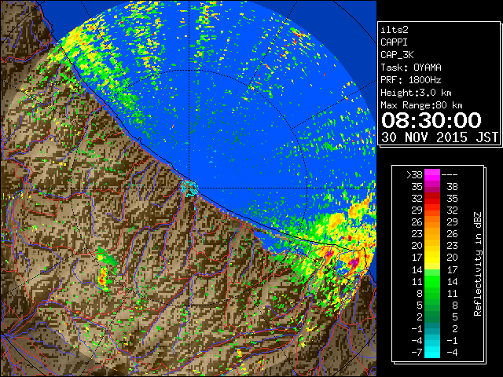Click the 'CAP_3K' text line
Screen dimensions: 503x377
397,55
